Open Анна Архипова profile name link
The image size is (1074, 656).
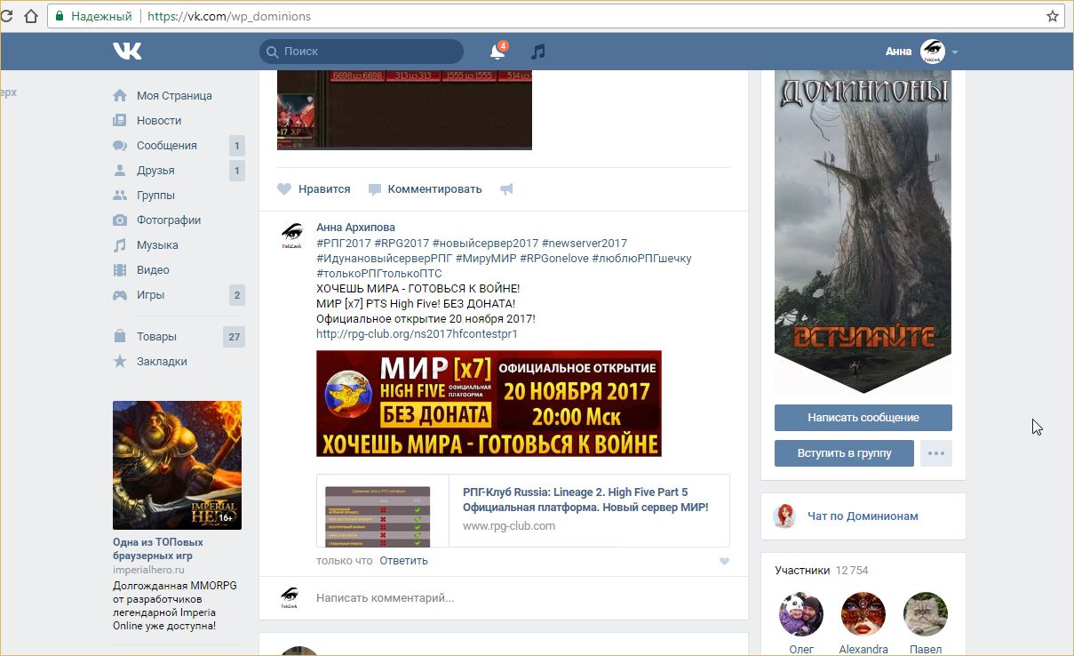click(x=355, y=228)
